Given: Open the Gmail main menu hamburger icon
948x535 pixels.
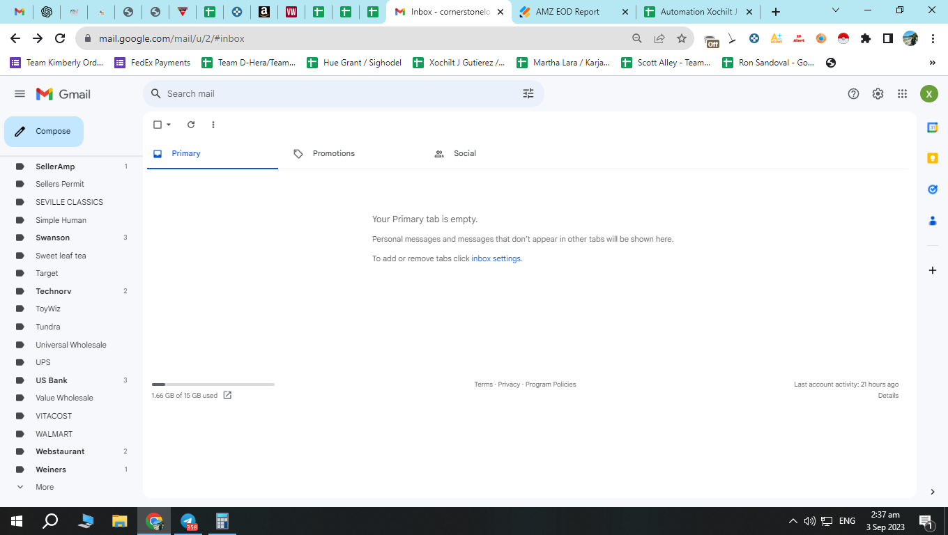Looking at the screenshot, I should pos(20,94).
